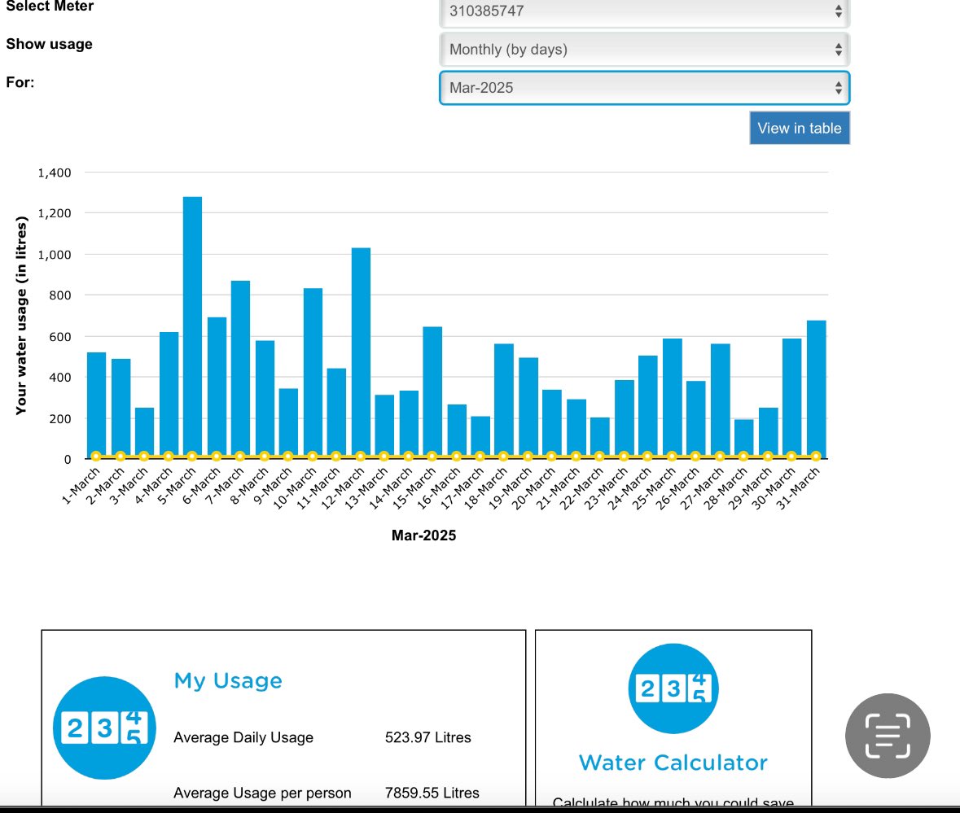Open the Show usage dropdown 'Monthly (by days)'
Image resolution: width=960 pixels, height=813 pixels.
644,50
